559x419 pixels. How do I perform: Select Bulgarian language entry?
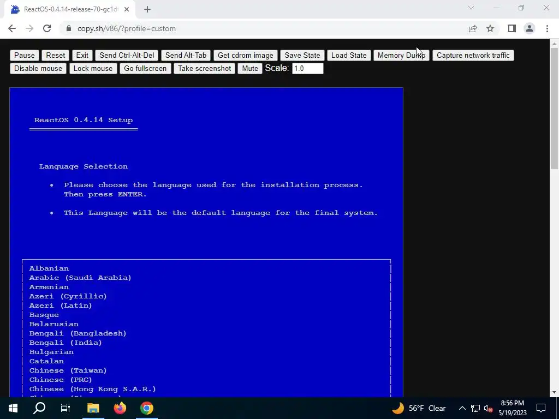tap(51, 352)
